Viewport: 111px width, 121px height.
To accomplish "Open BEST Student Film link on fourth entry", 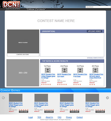I will [x=92, y=103].
